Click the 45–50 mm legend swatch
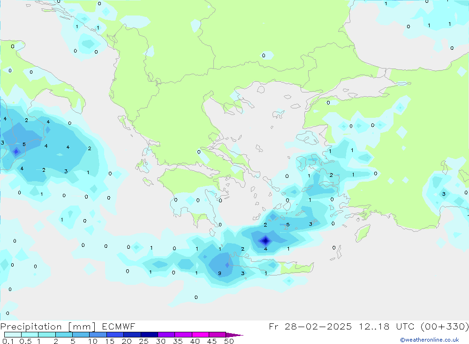This screenshot has width=469, height=344. [x=217, y=335]
